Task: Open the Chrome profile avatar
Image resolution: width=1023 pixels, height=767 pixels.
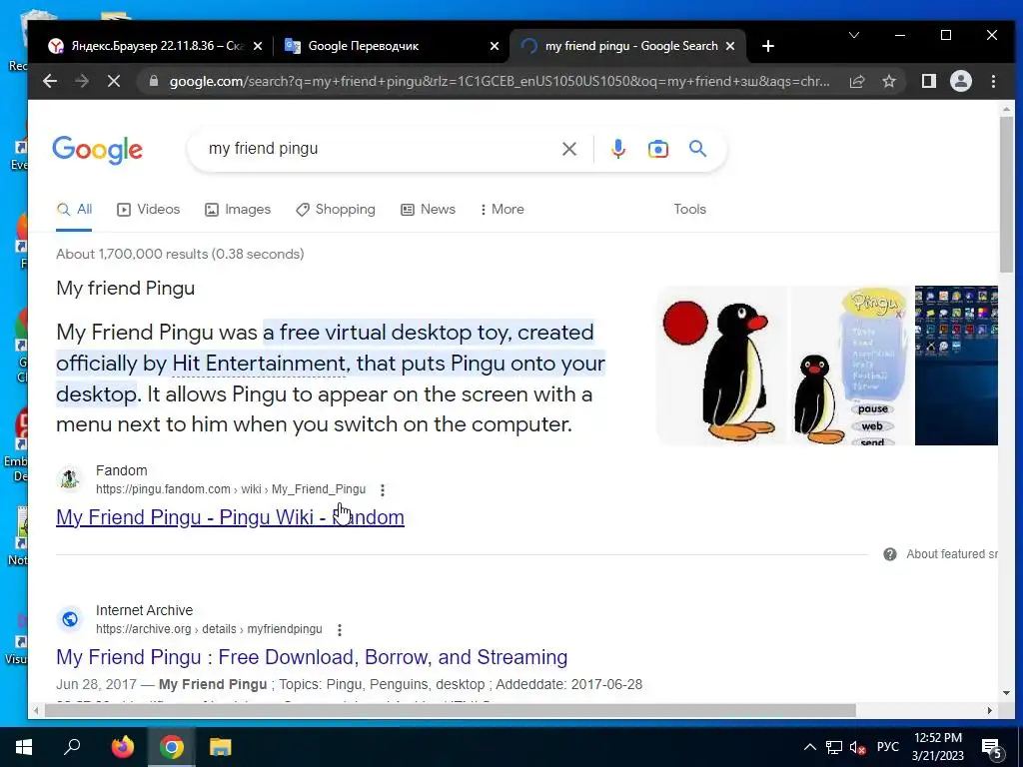Action: pyautogui.click(x=960, y=81)
